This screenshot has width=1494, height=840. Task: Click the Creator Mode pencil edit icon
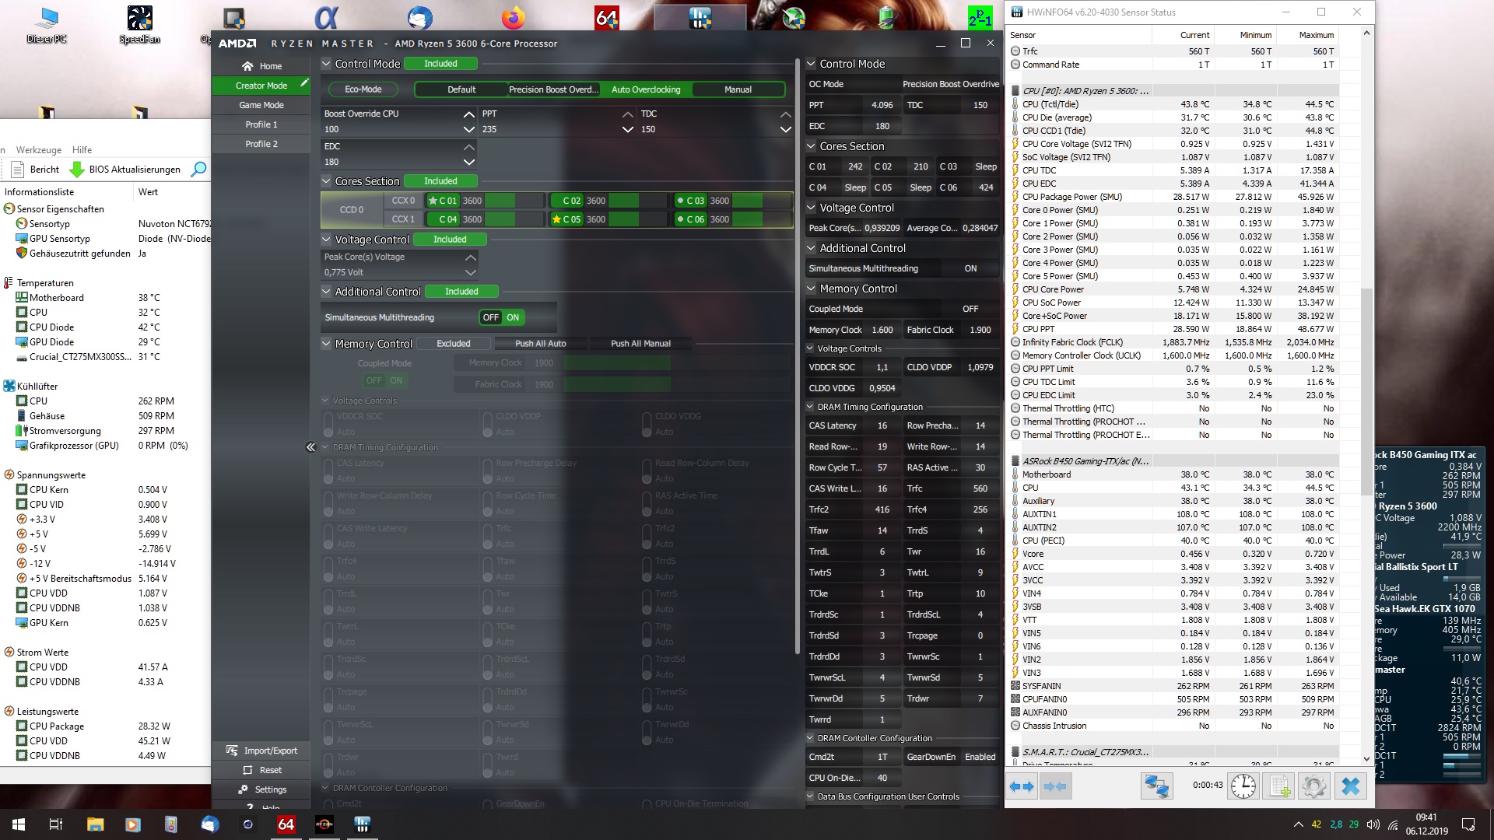point(304,83)
